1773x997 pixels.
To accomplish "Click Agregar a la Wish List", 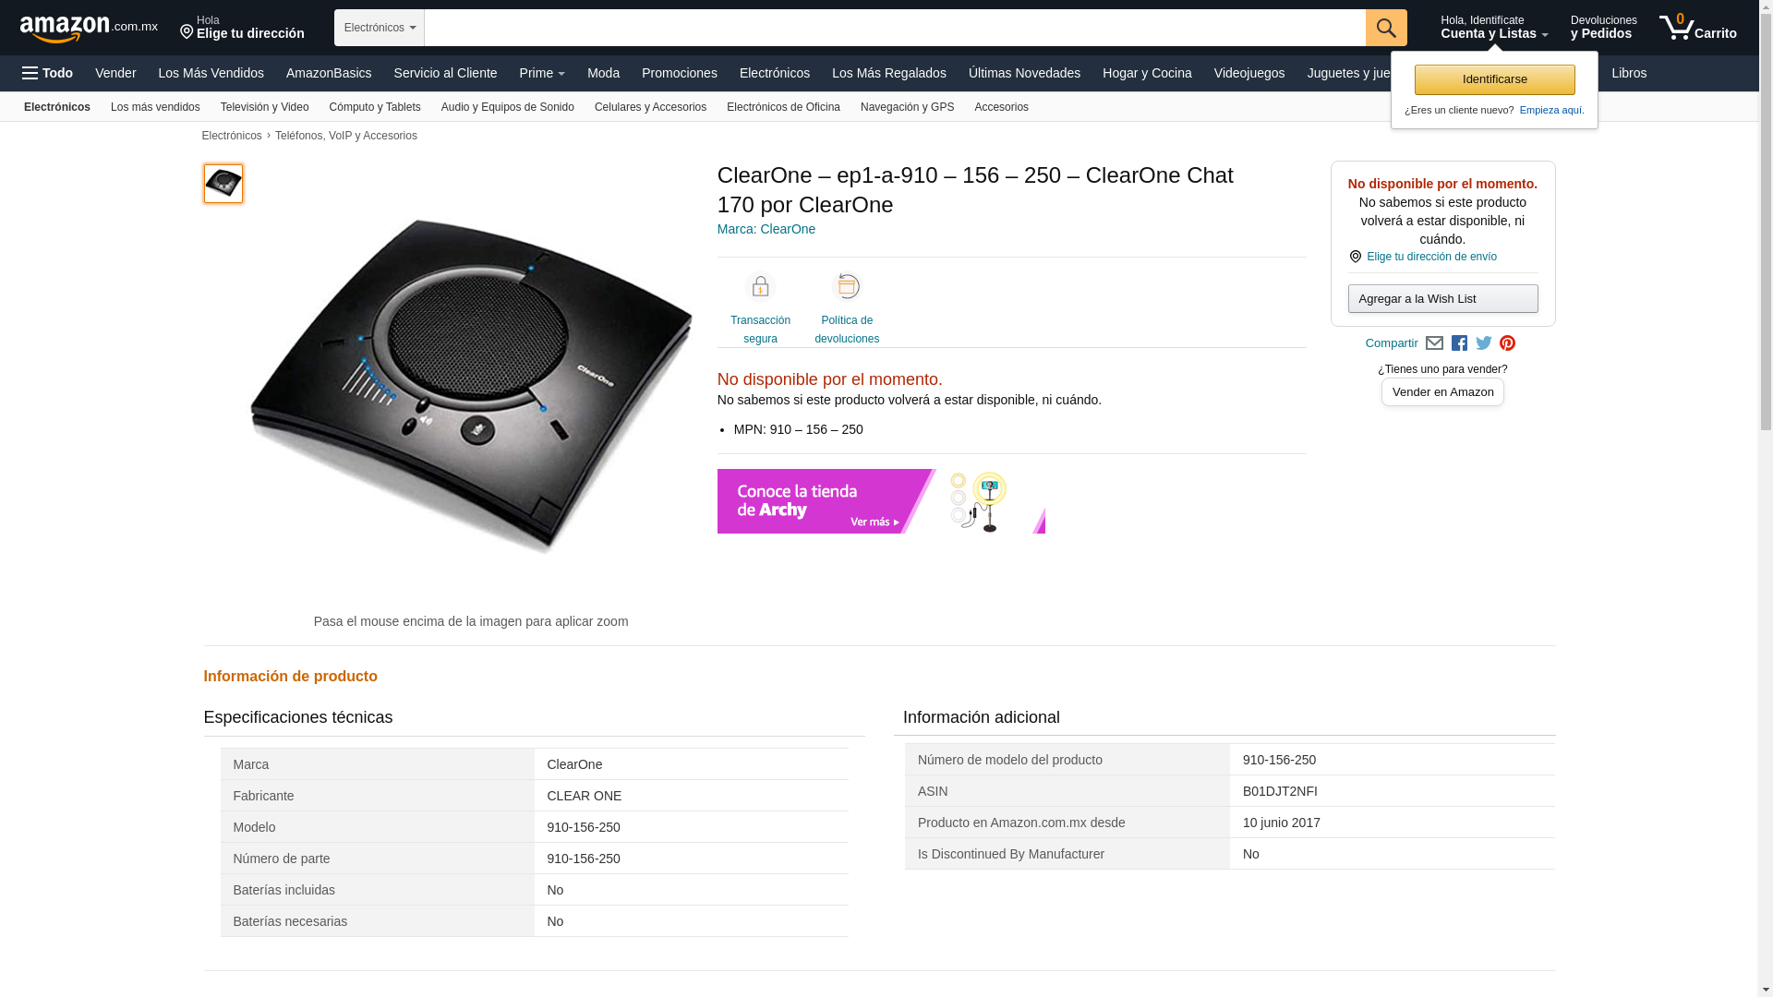I will [1442, 299].
